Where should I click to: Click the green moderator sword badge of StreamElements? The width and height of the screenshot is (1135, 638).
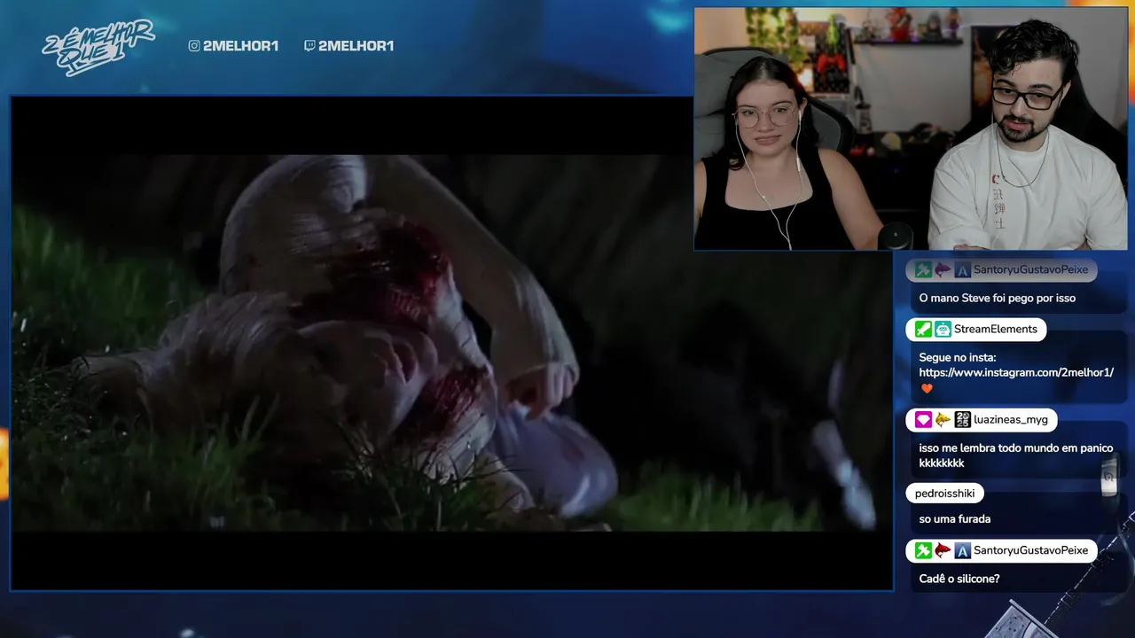[923, 330]
